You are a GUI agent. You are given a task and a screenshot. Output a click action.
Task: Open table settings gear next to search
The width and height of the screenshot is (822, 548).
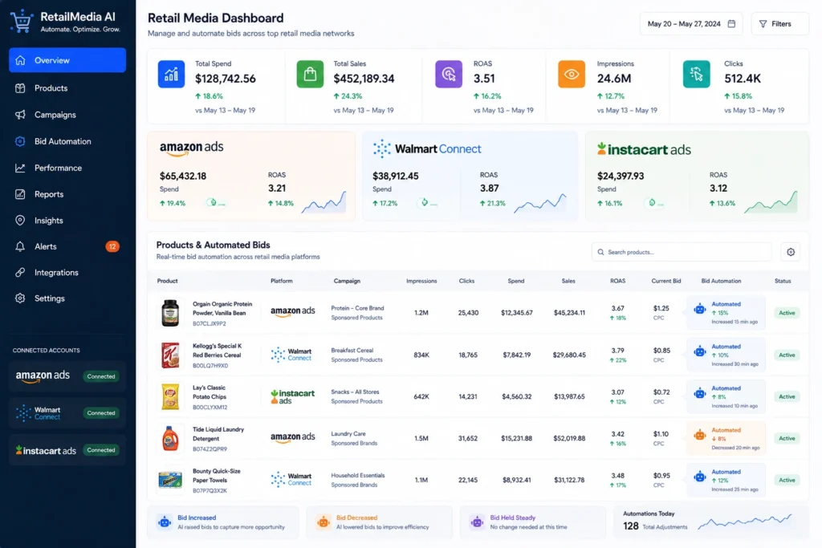791,252
